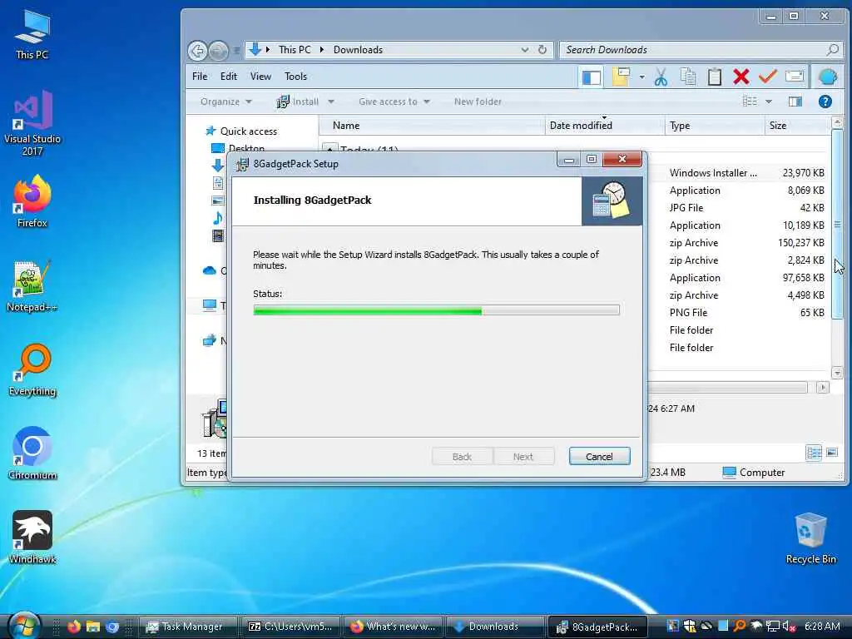Click the red X Delete icon

(x=741, y=77)
